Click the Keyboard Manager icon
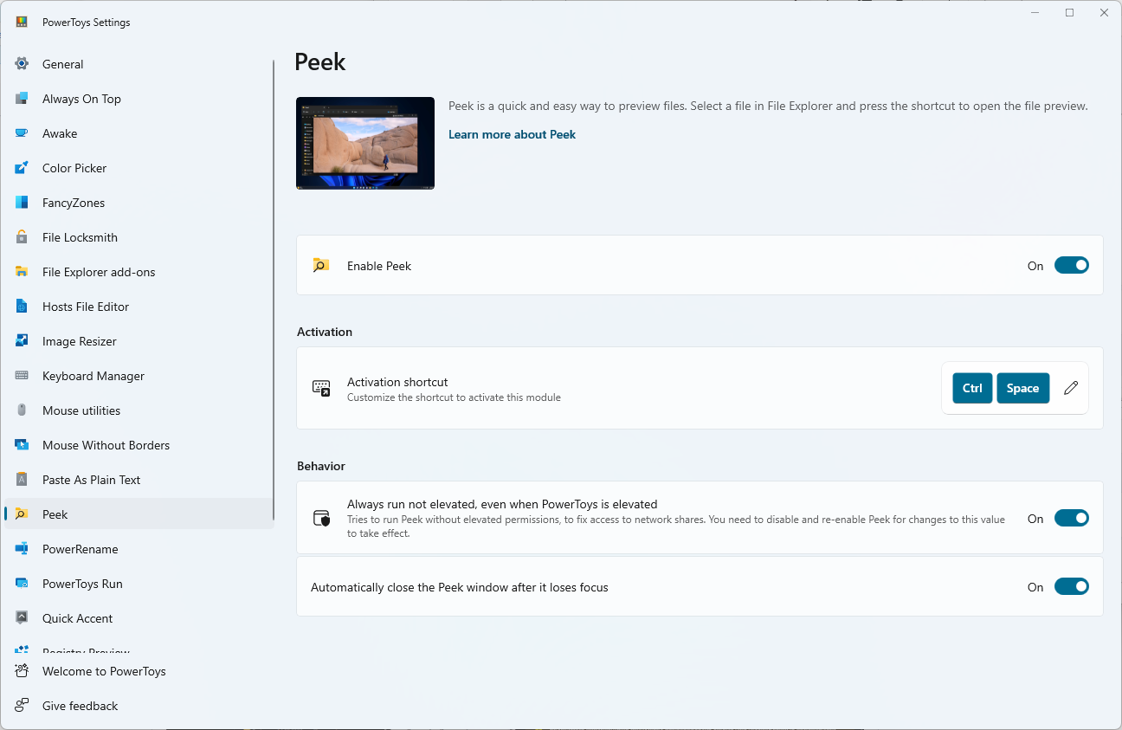1122x730 pixels. coord(22,376)
